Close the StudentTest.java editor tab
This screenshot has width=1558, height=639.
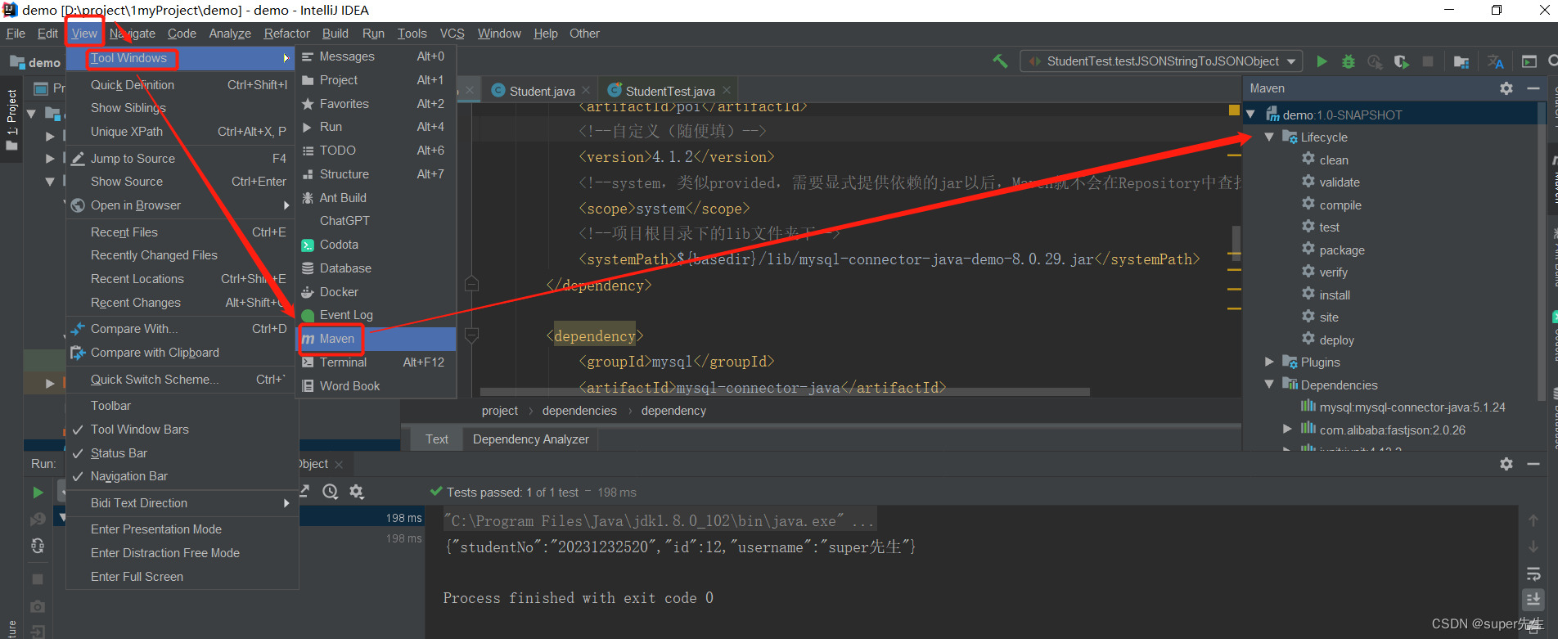point(726,91)
